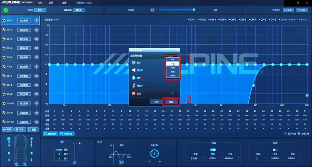Choose 30% in the dialog dropdown list
Viewport: 312px width, 167px height.
pyautogui.click(x=172, y=63)
